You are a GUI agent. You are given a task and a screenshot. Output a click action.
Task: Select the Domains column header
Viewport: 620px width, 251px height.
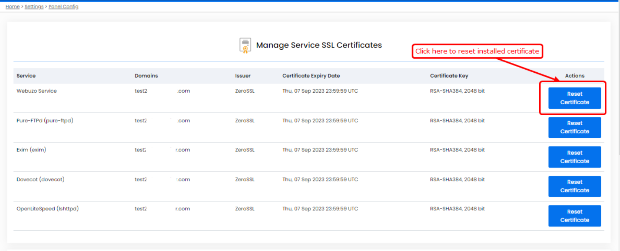pyautogui.click(x=146, y=76)
